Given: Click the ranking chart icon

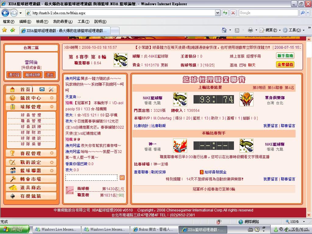Looking at the screenshot, I should tap(70, 190).
